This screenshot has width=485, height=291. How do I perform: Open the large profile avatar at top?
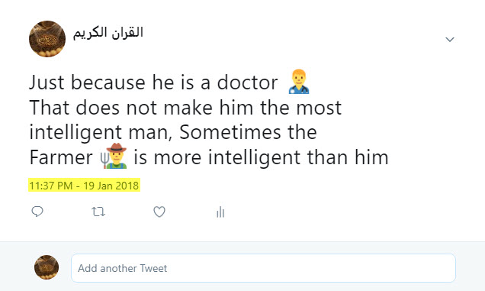47,39
